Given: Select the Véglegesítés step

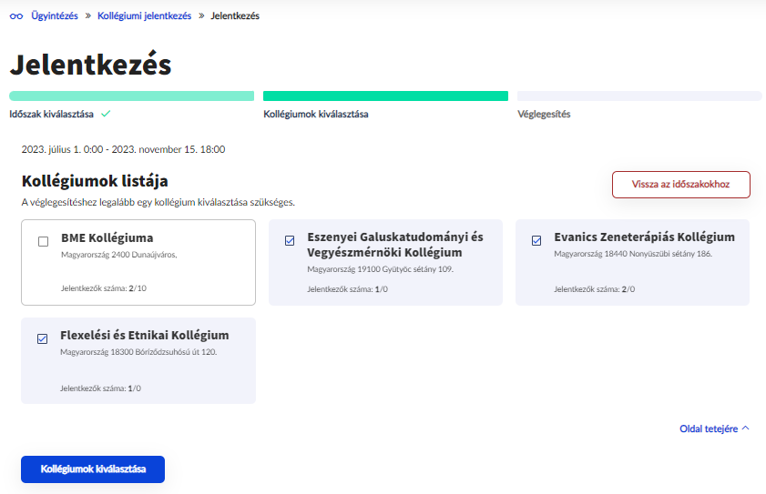Looking at the screenshot, I should pos(544,115).
